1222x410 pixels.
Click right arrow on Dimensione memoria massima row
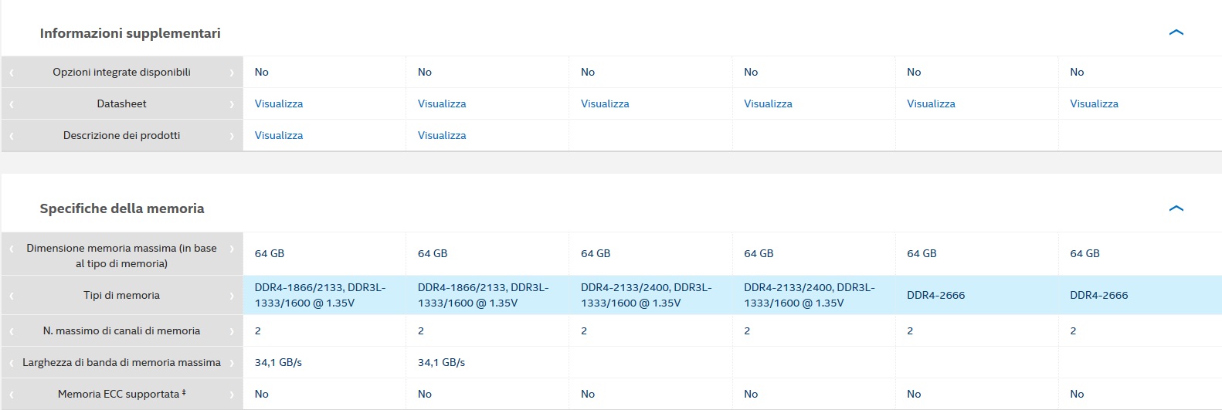(x=232, y=249)
